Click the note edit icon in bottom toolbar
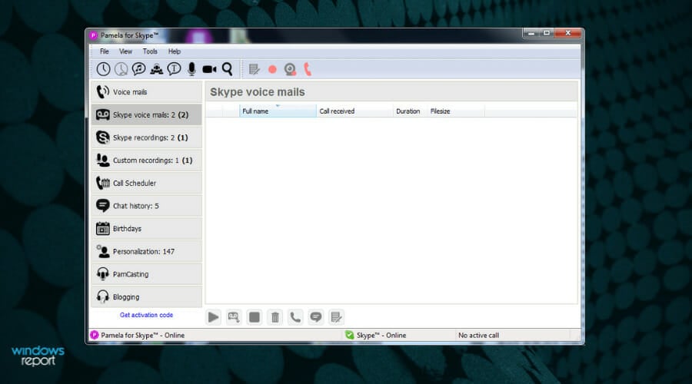This screenshot has width=692, height=384. coord(336,317)
